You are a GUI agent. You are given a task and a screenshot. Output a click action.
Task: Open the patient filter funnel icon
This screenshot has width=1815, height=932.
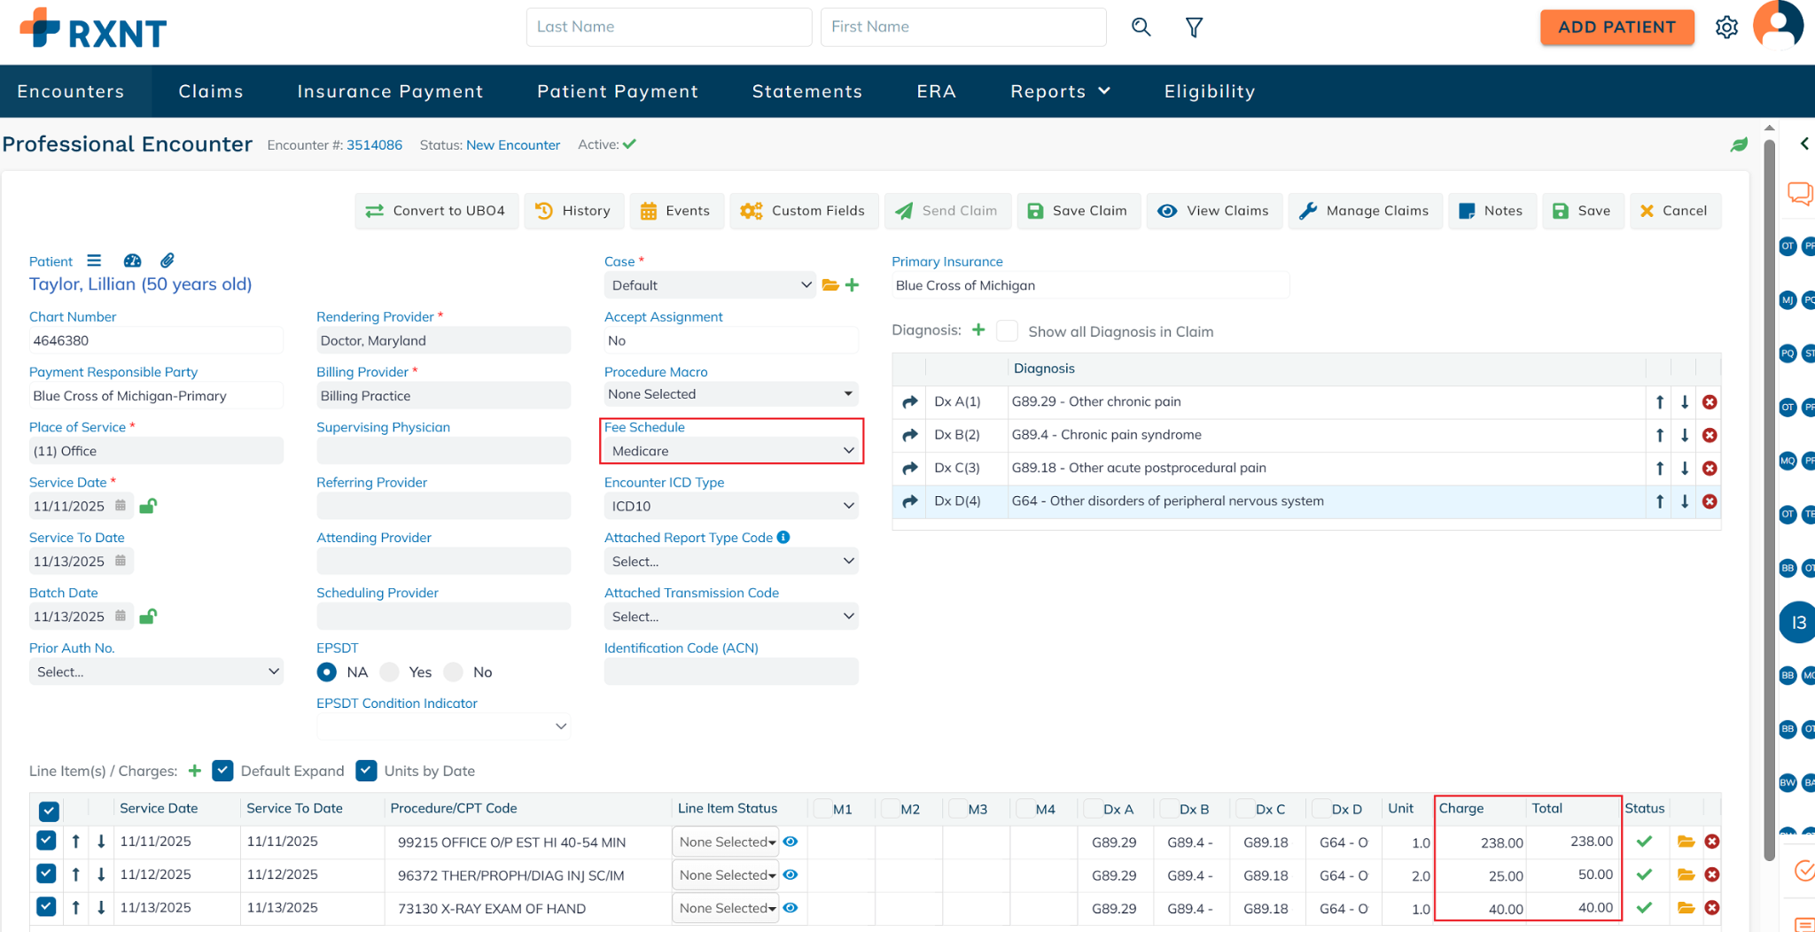pos(1194,27)
